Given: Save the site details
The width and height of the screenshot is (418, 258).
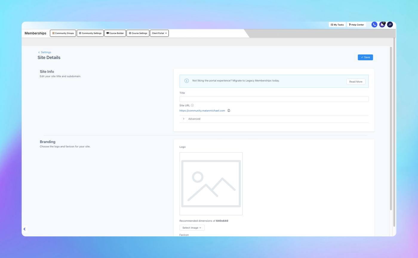Looking at the screenshot, I should [365, 57].
